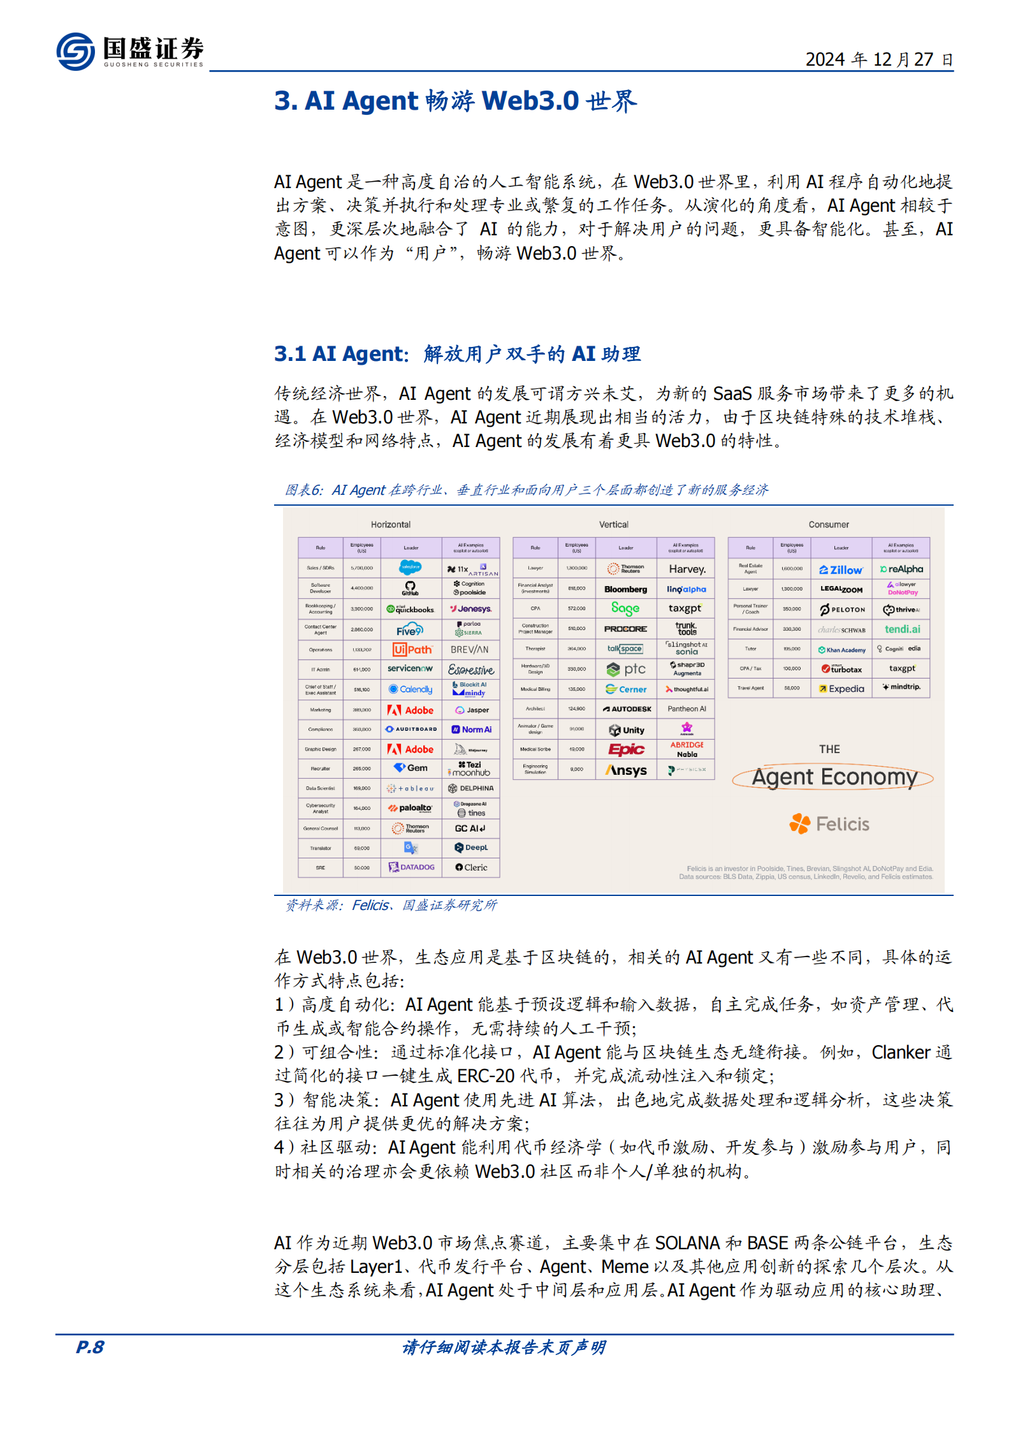Click the Bloomberg logo in the Financial Analyst row
Screen dimensions: 1011x1431
coord(625,589)
